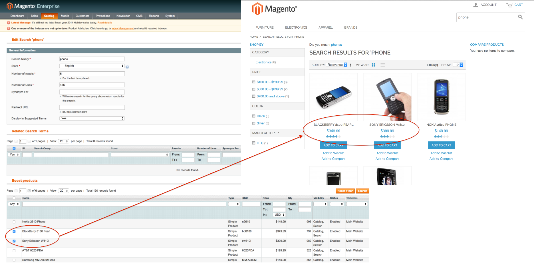Image resolution: width=548 pixels, height=263 pixels.
Task: Click the Store help icon
Action: [127, 67]
